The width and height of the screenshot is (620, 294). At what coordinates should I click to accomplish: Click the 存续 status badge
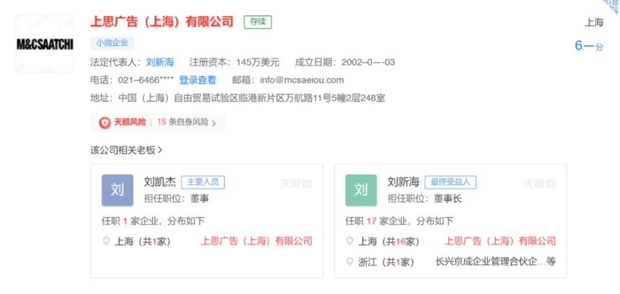(x=258, y=22)
